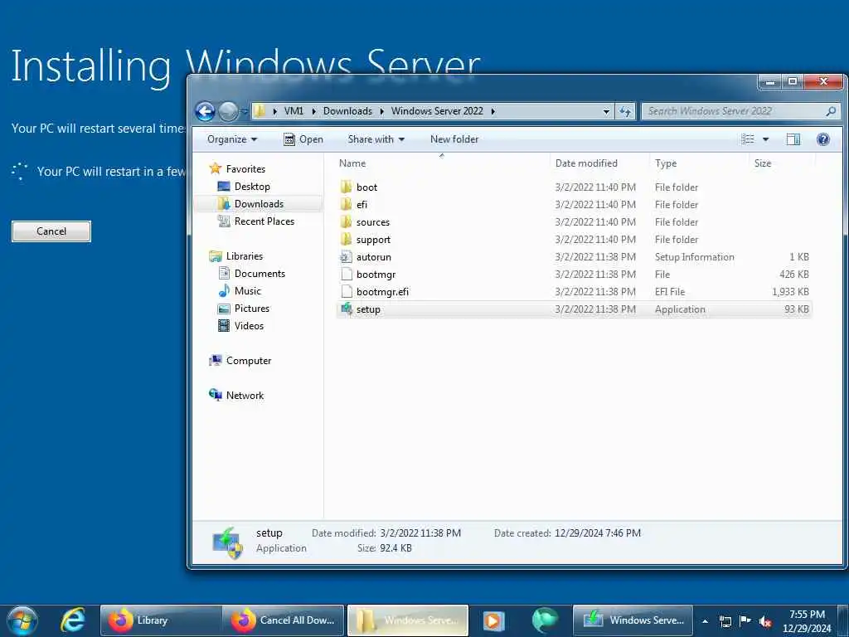Create a New folder
Screen dimensions: 849x637
pos(454,139)
